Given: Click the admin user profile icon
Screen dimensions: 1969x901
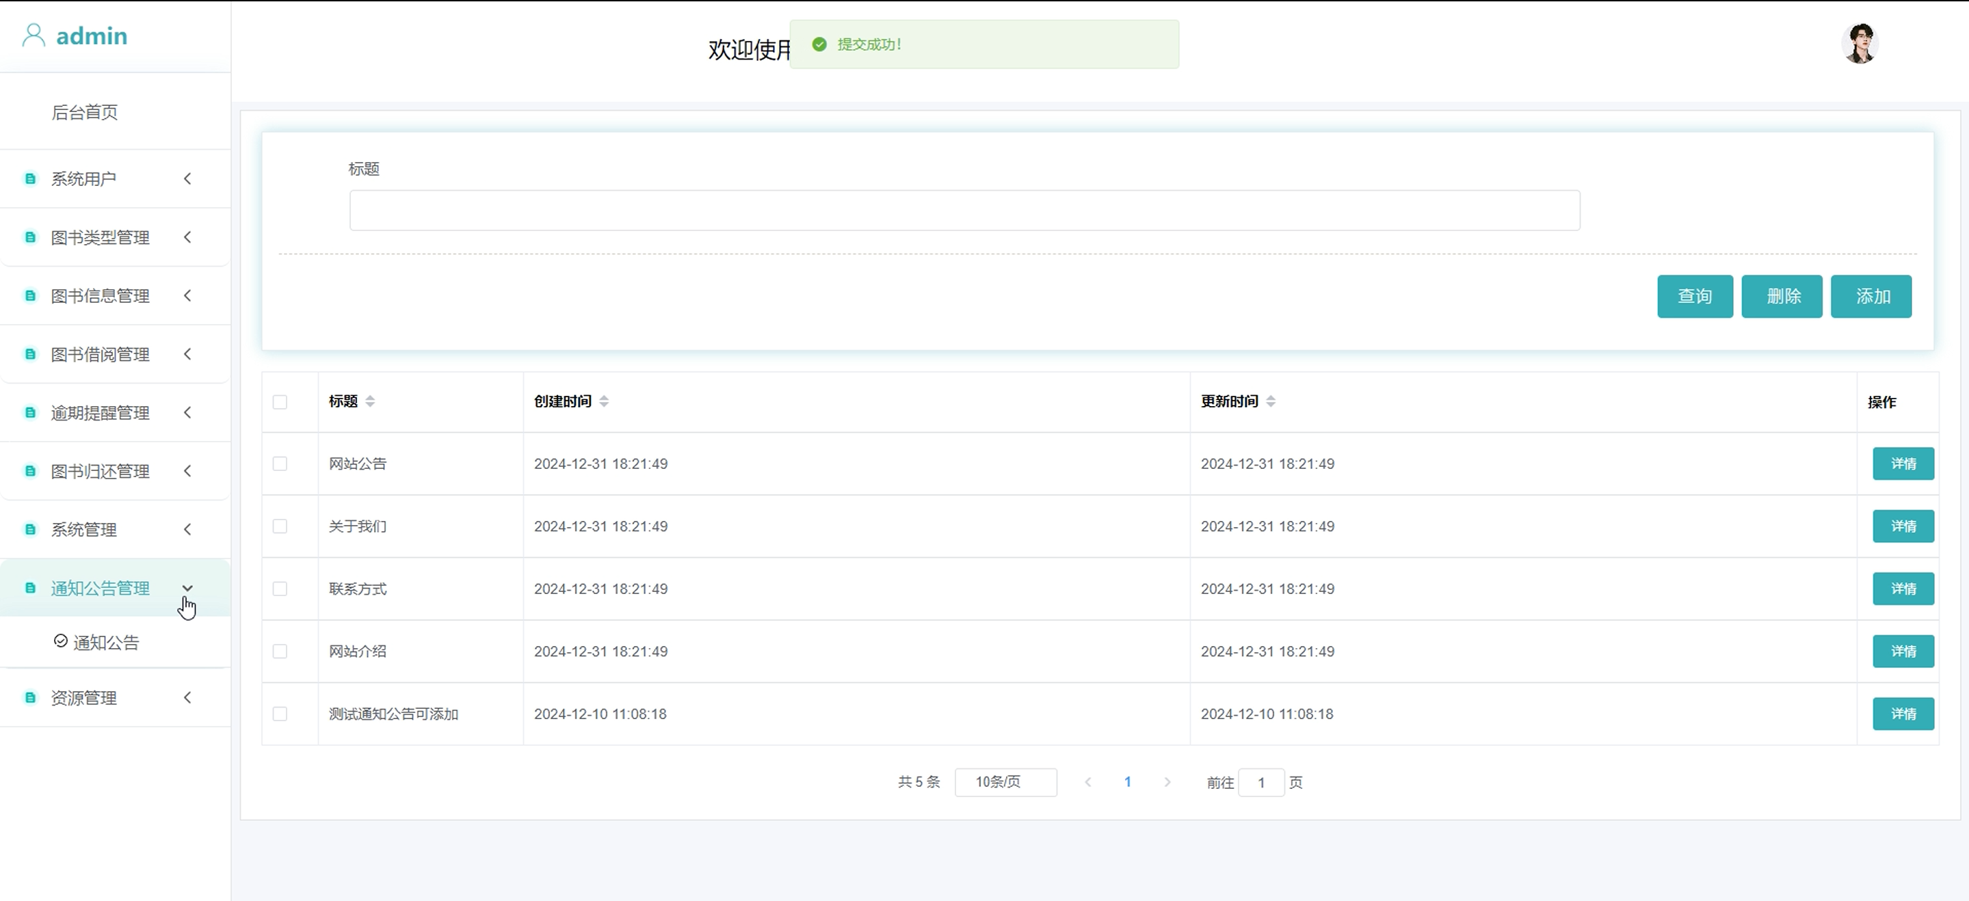Looking at the screenshot, I should click(34, 35).
